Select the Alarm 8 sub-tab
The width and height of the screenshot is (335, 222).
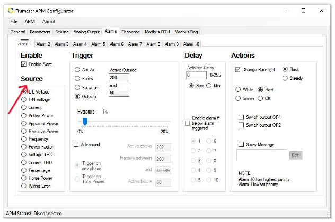[x=153, y=44]
